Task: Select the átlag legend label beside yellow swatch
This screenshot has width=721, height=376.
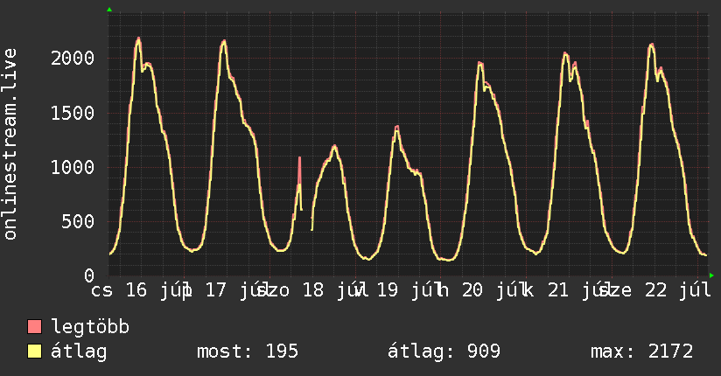Action: 79,352
